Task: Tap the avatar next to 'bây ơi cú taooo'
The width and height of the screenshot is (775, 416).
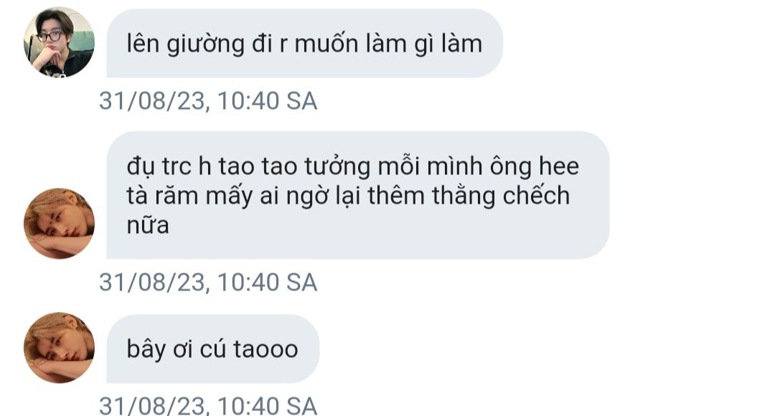Action: [x=59, y=347]
